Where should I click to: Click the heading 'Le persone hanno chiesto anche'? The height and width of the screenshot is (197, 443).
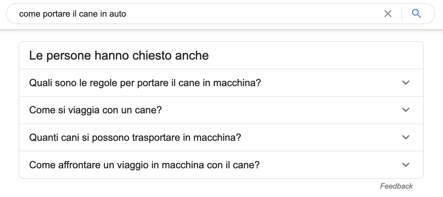[x=119, y=56]
